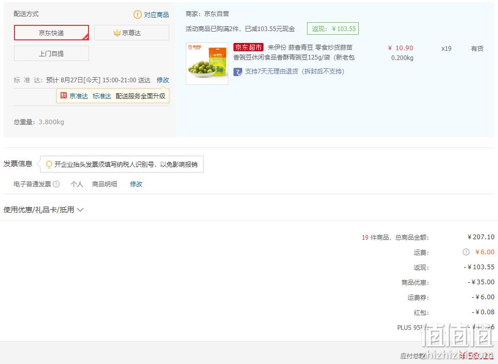The height and width of the screenshot is (364, 498).
Task: Click the info icon beside the 运费 amount
Action: tap(466, 252)
